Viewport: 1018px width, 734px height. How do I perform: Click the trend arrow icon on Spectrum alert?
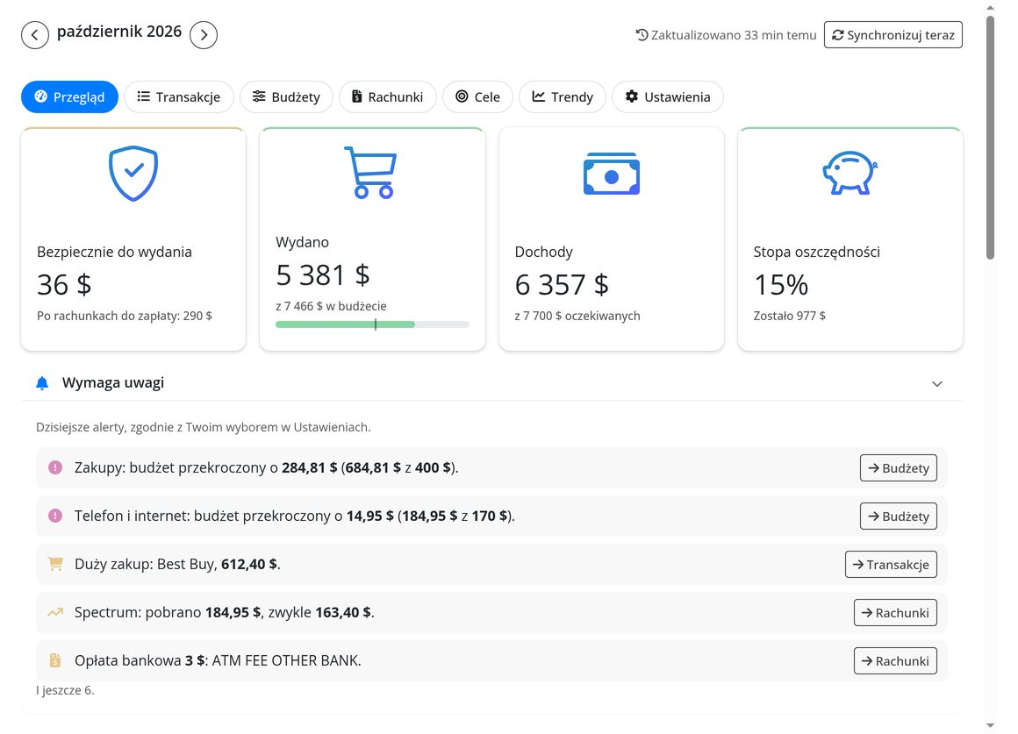[x=55, y=612]
